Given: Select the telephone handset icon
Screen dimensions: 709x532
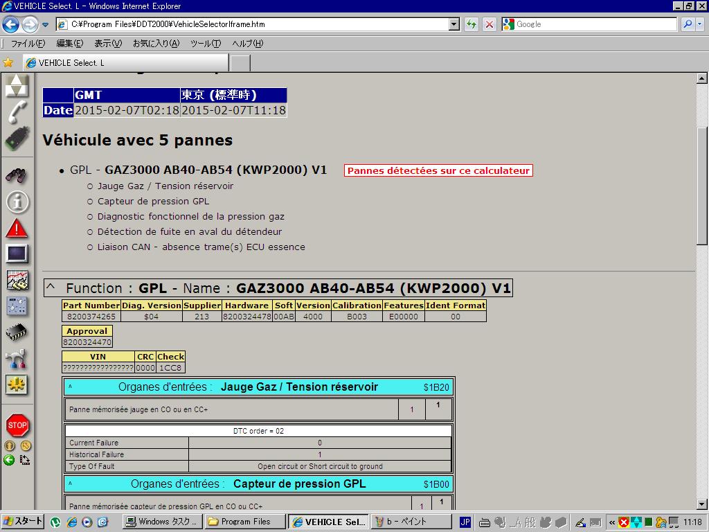Looking at the screenshot, I should (x=17, y=111).
